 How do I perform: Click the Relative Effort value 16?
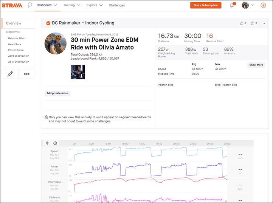(209, 36)
